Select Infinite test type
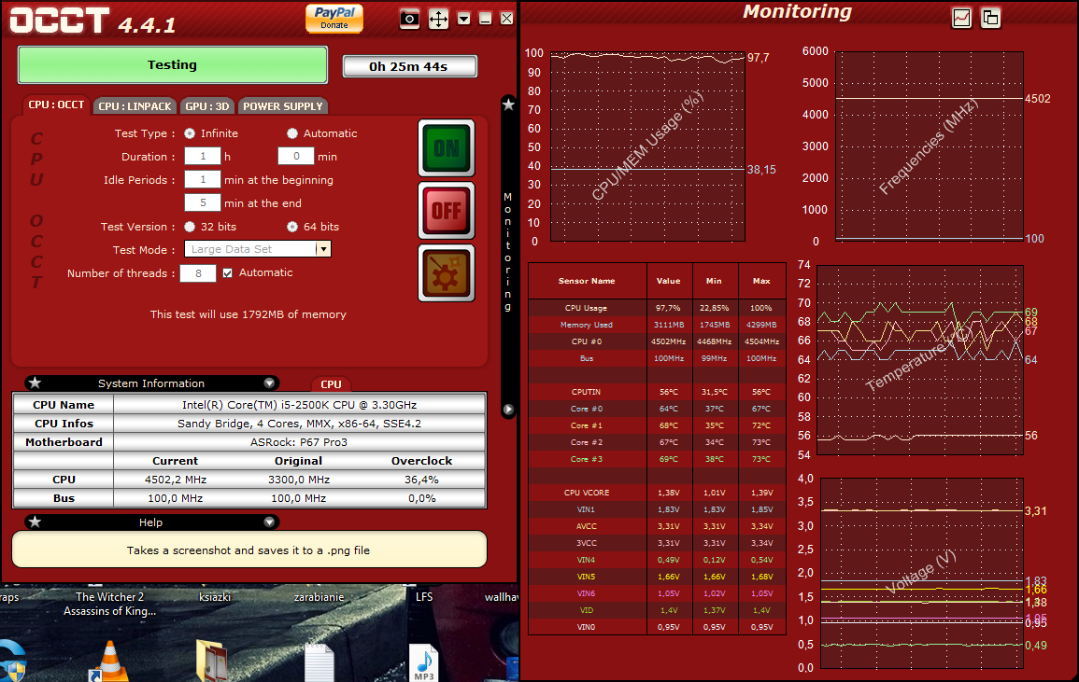 [x=190, y=133]
